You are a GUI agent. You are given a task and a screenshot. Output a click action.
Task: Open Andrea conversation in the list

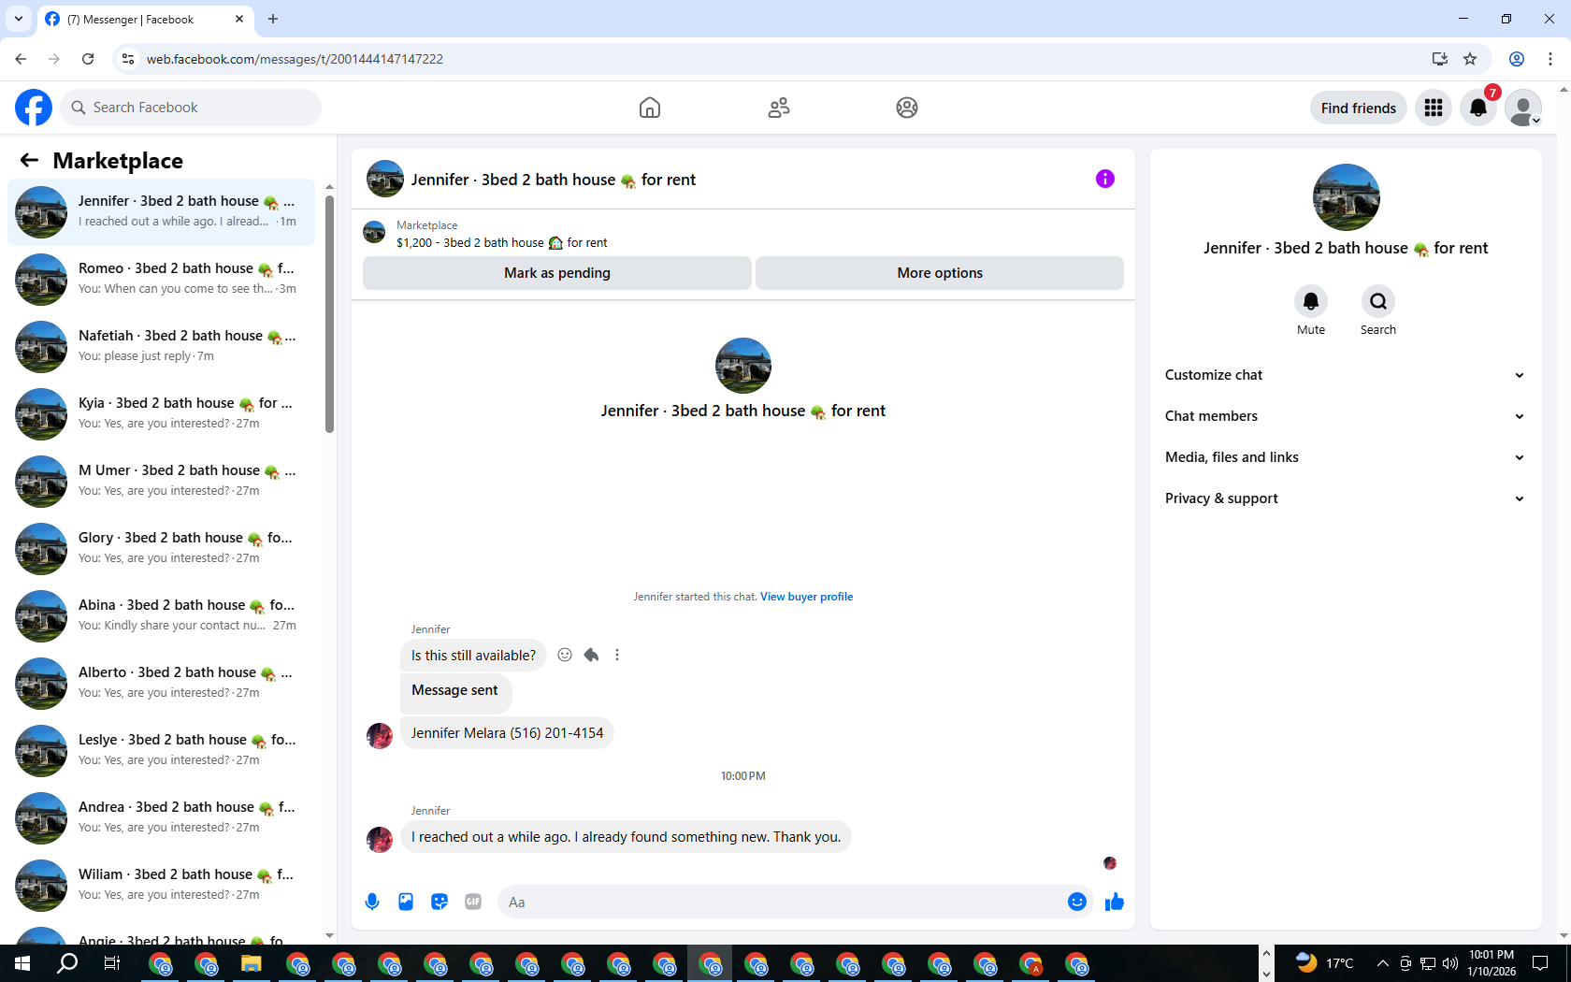click(x=162, y=817)
